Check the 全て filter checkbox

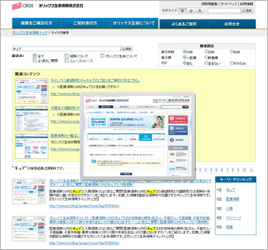[x=35, y=56]
